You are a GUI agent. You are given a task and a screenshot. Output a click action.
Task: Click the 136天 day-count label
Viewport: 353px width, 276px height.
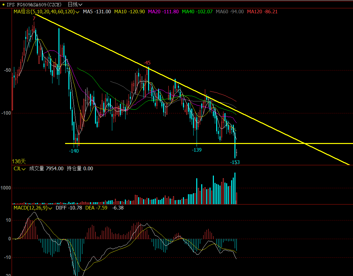(x=19, y=161)
